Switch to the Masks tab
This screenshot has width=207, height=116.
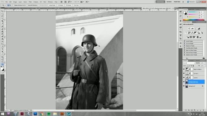194,22
